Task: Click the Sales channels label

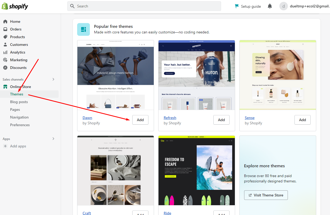Action: (13, 80)
